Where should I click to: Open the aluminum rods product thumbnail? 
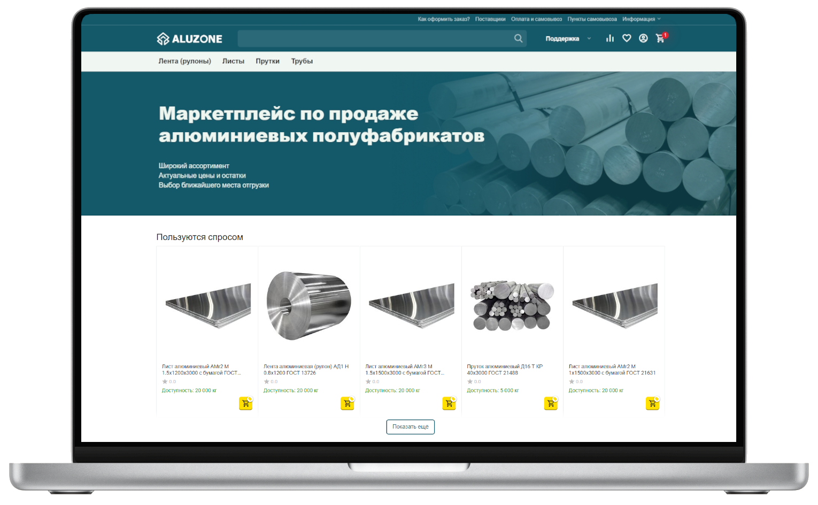512,306
